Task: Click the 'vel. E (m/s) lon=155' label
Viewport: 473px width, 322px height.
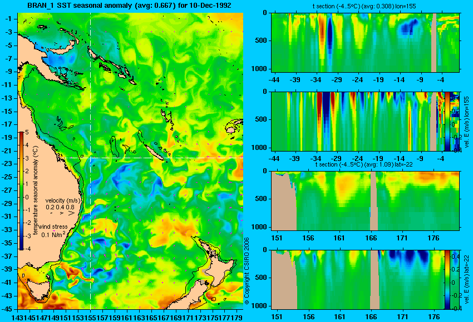Action: (466, 122)
